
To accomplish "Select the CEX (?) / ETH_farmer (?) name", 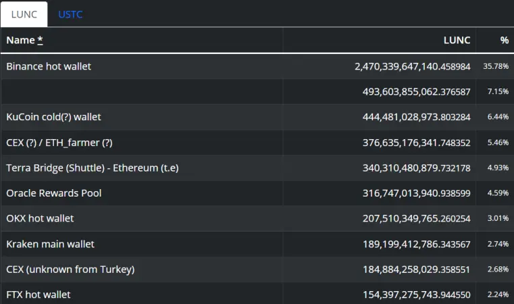I will pyautogui.click(x=59, y=143).
